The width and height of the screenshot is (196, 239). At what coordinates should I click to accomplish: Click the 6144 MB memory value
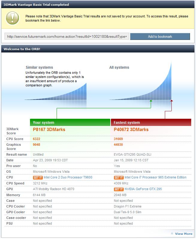point(39,195)
